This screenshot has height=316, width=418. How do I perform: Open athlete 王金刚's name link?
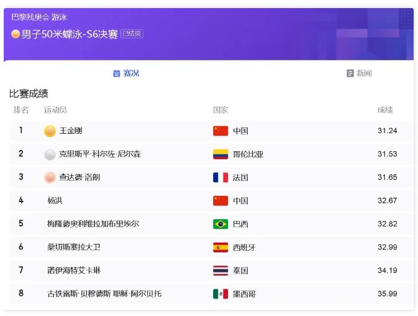[x=70, y=131]
